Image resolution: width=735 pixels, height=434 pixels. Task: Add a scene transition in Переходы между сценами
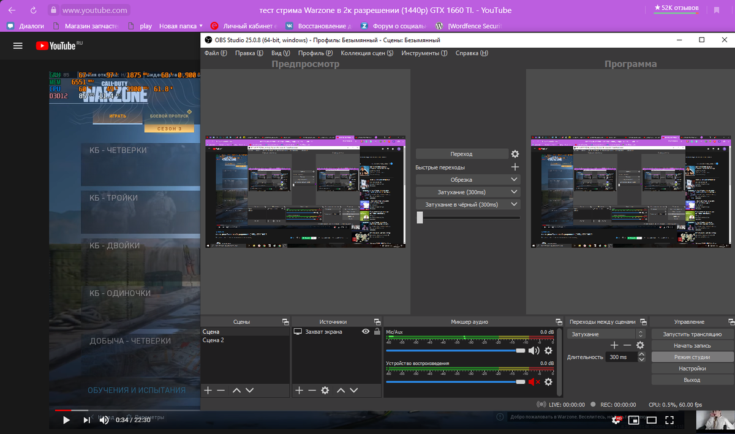coord(614,345)
